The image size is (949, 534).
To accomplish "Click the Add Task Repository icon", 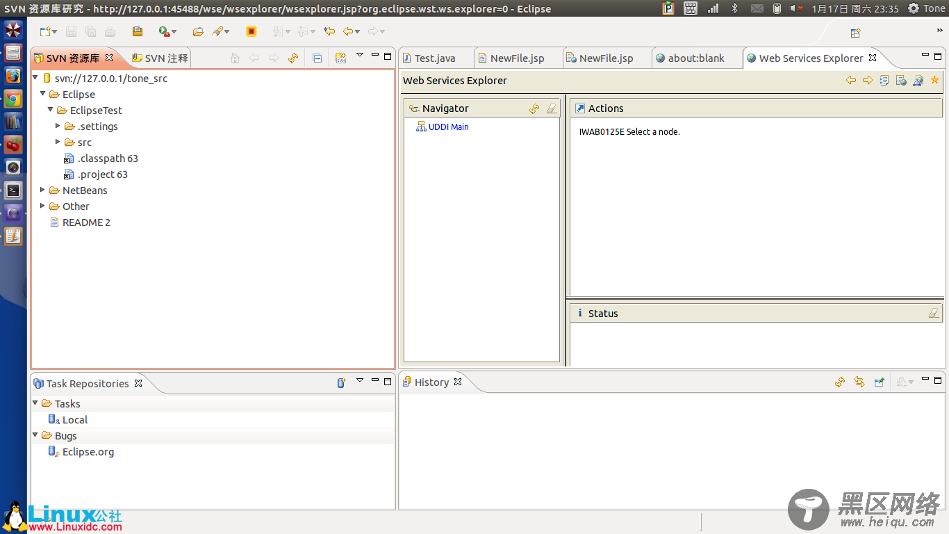I will 341,383.
